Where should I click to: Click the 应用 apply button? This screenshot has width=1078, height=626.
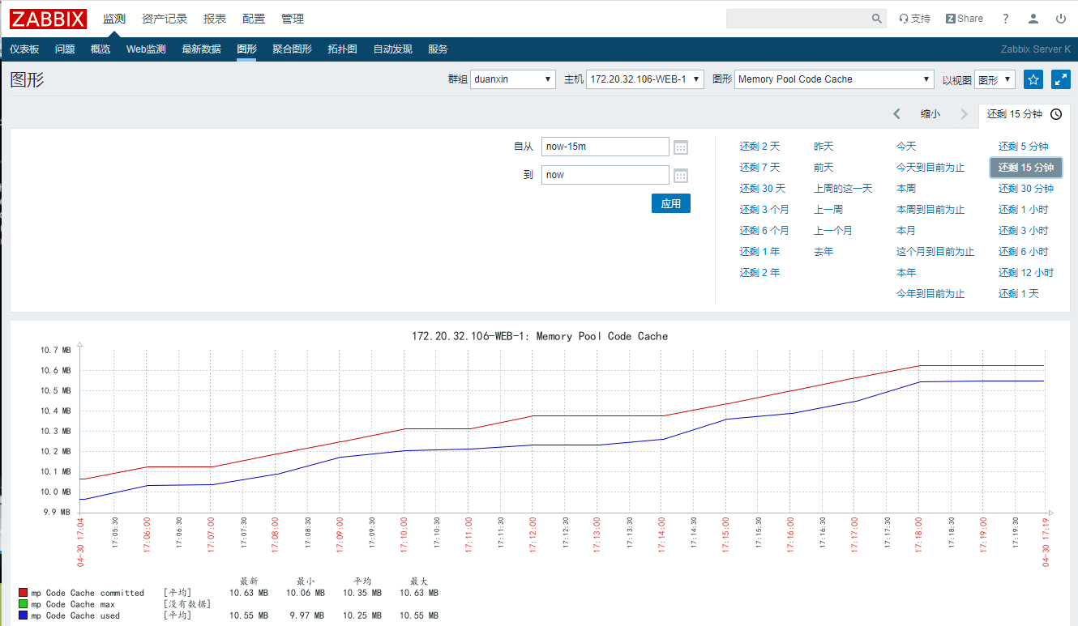tap(671, 203)
